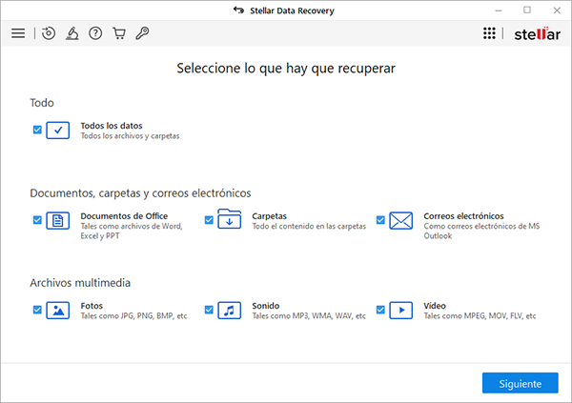This screenshot has width=572, height=403.
Task: Select the Correos electrónicos envelope icon
Action: pyautogui.click(x=401, y=221)
